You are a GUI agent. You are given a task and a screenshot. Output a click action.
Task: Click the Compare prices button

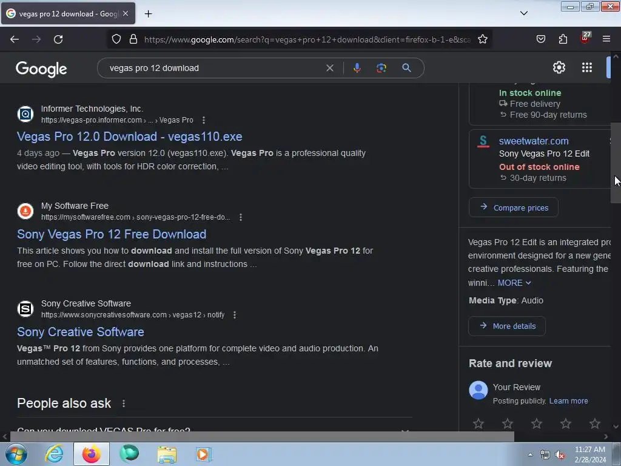[513, 208]
